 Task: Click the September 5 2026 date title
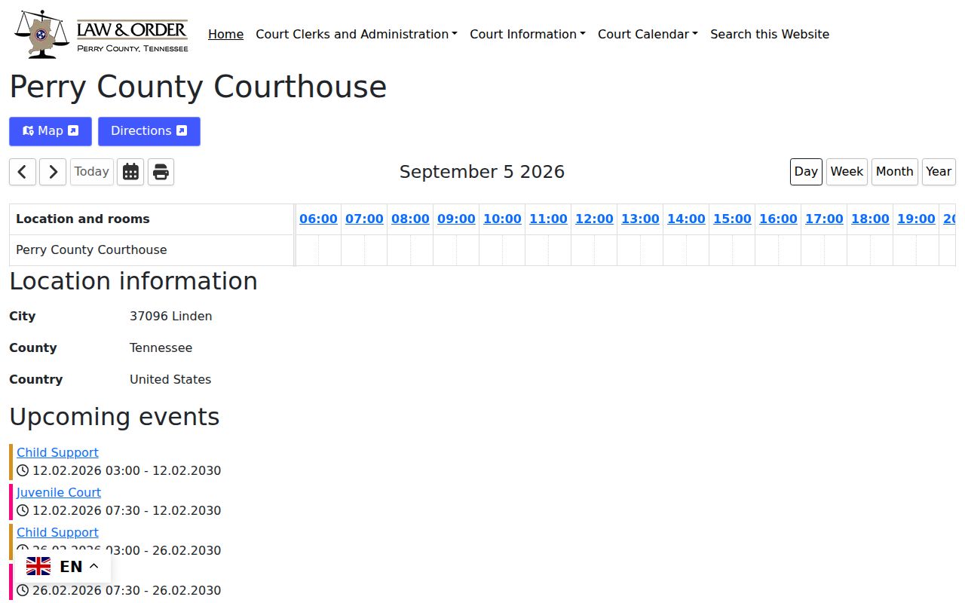(482, 172)
